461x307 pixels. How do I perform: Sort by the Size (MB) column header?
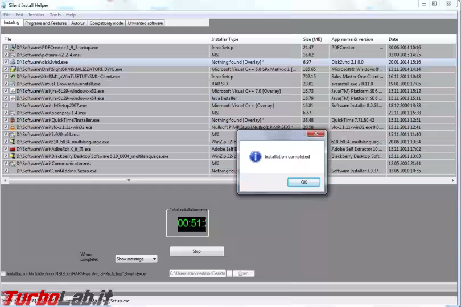(315, 39)
